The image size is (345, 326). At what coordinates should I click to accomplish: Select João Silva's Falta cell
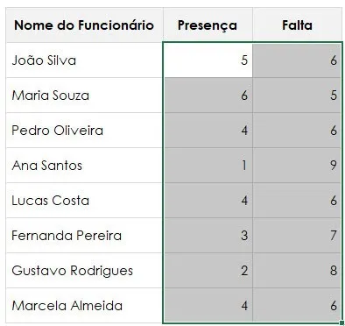click(297, 60)
